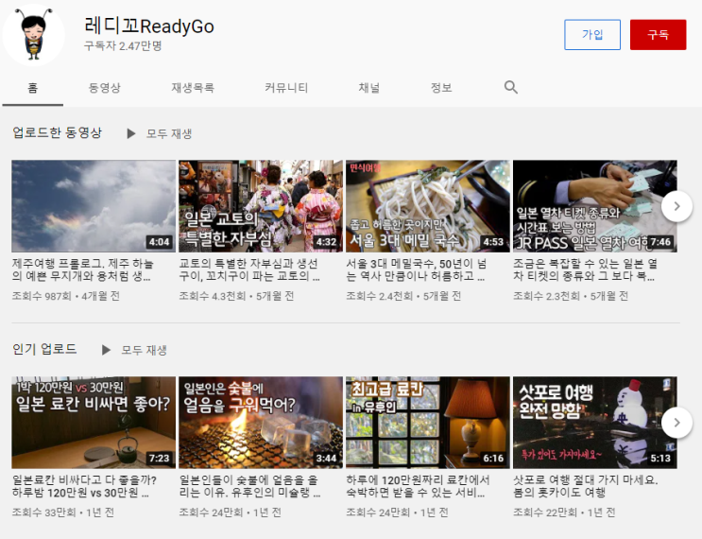702x539 pixels.
Task: Open the 인기 업로드 section heading
Action: pos(44,349)
